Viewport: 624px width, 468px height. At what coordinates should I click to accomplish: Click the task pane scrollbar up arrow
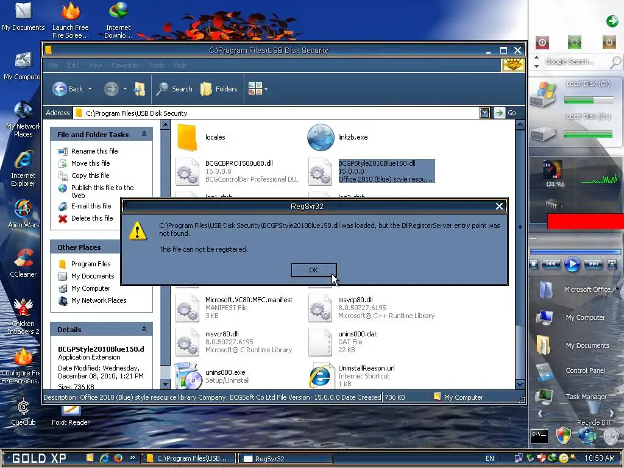(165, 125)
